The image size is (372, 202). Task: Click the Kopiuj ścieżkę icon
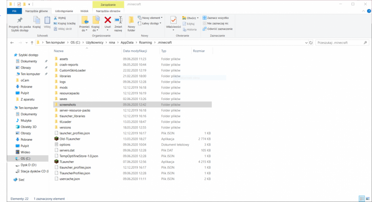coord(55,23)
